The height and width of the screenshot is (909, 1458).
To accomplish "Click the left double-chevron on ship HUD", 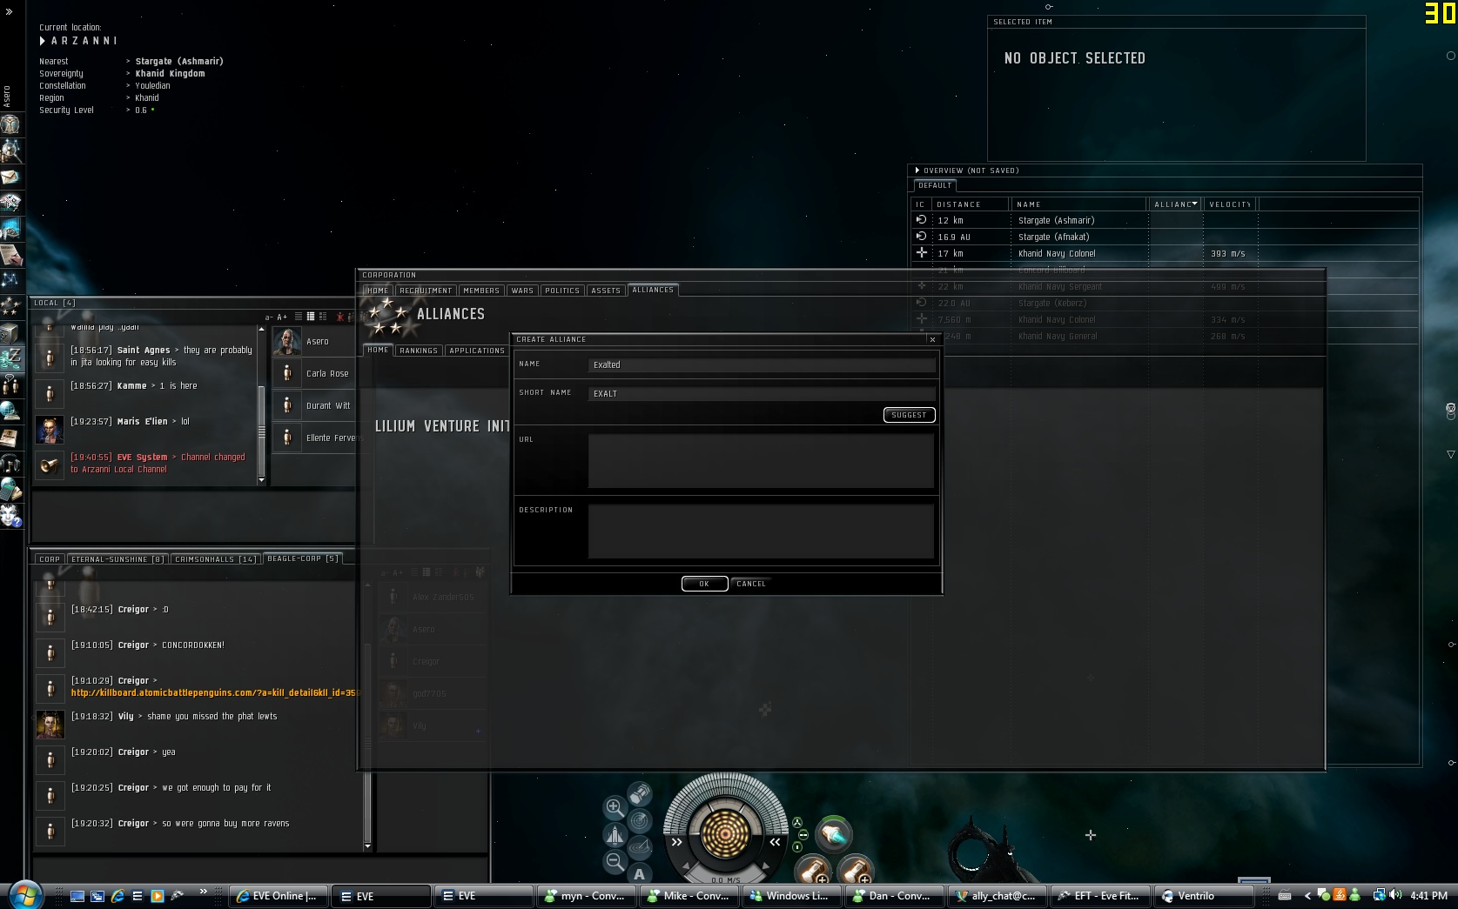I will 676,842.
